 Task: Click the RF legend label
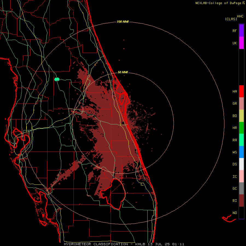click(235, 31)
